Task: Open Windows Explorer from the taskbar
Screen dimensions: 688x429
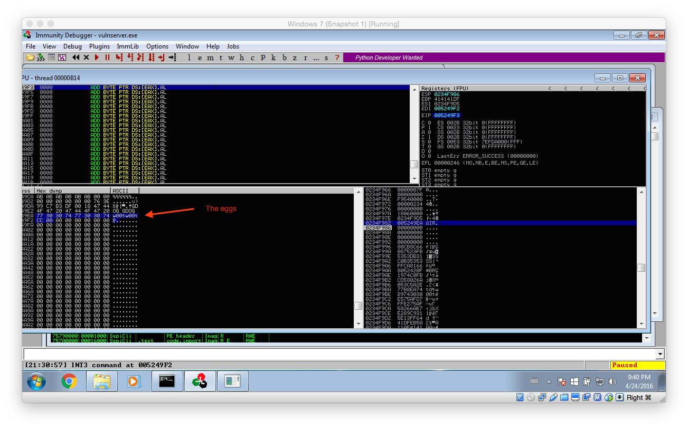Action: coord(101,381)
